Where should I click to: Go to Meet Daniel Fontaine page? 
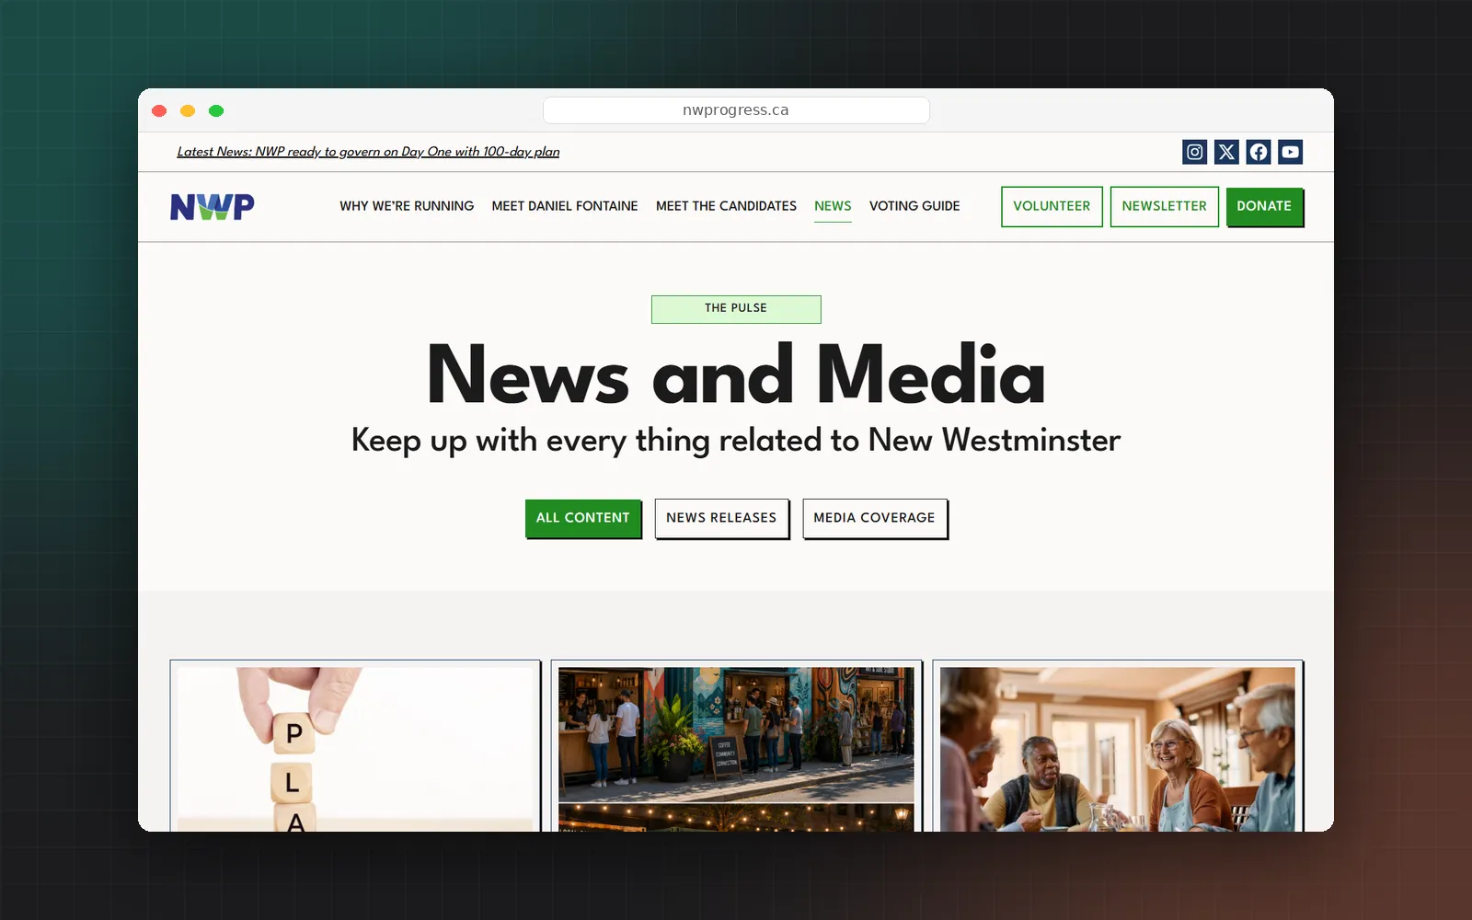click(565, 206)
